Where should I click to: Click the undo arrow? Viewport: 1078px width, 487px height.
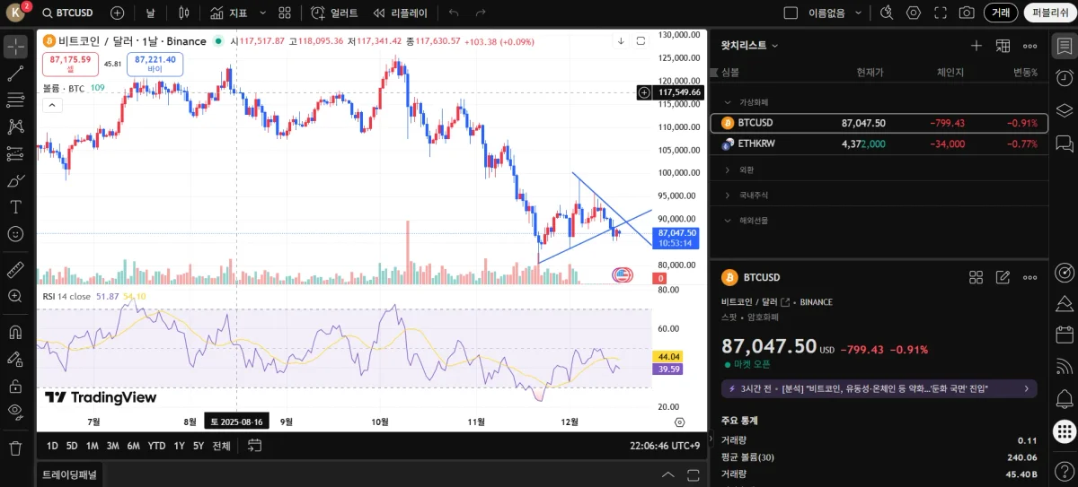[x=454, y=13]
